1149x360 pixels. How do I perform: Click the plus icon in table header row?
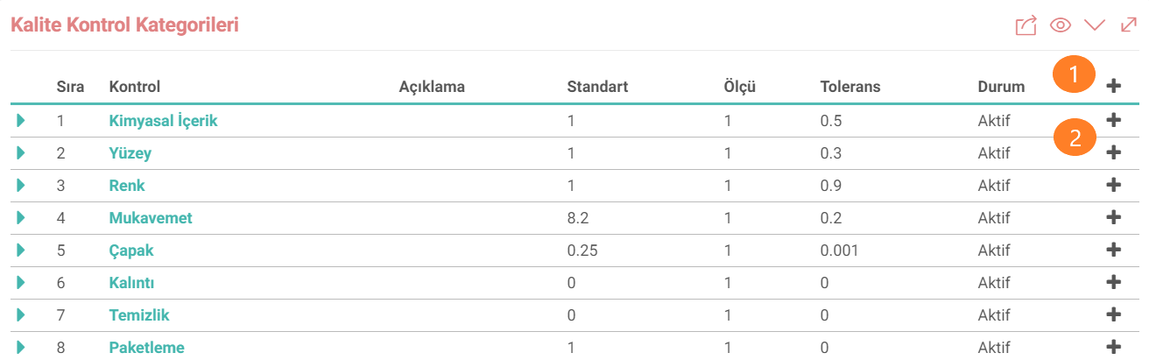(1113, 86)
